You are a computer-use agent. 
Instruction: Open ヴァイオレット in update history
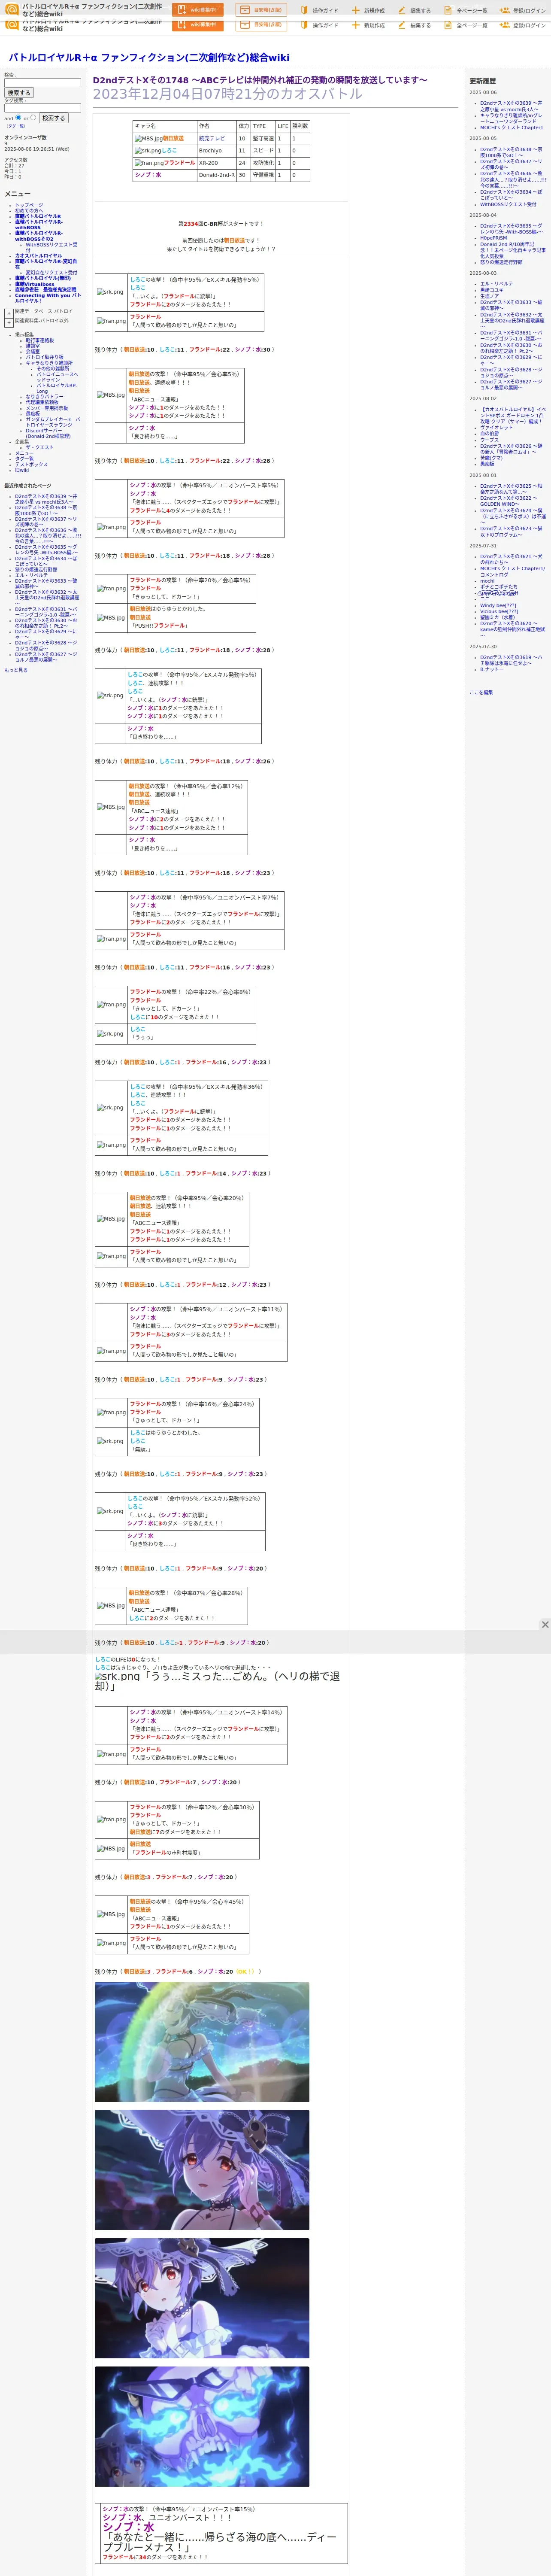click(x=496, y=427)
